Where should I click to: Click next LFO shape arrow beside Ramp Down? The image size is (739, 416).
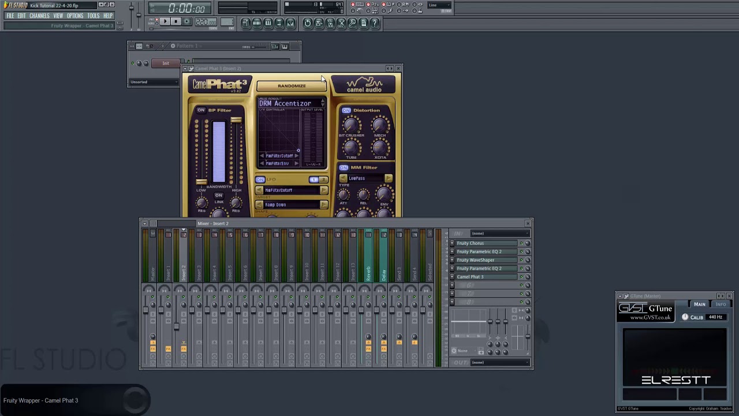point(323,205)
